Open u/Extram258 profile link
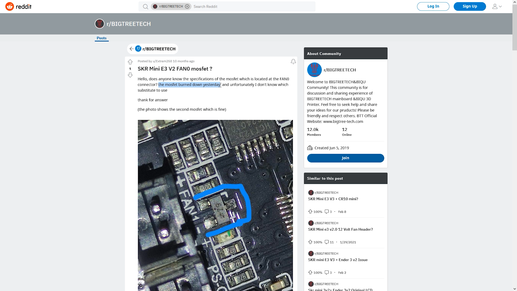The width and height of the screenshot is (517, 291). tap(162, 61)
